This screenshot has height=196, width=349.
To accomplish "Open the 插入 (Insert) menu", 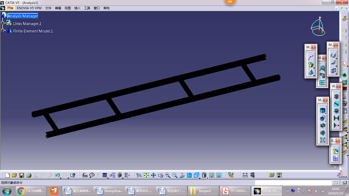I will [x=77, y=8].
